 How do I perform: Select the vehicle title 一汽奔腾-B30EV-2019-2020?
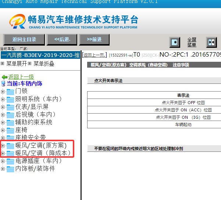40,55
